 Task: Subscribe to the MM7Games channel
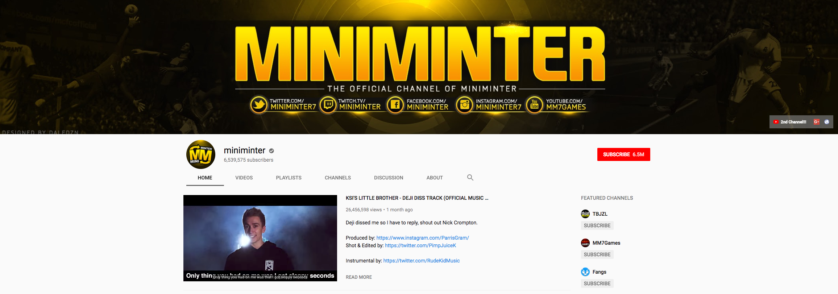pos(597,254)
